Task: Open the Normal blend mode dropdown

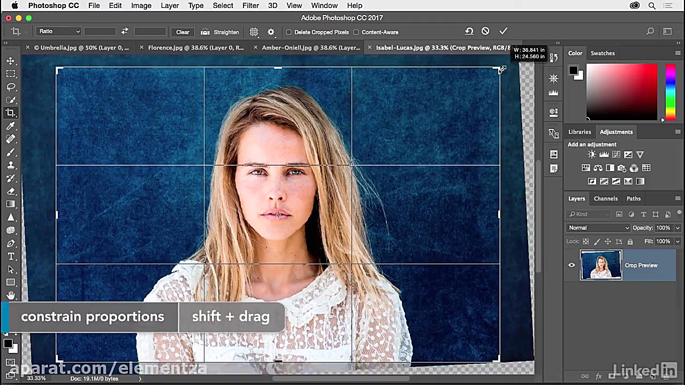Action: (x=598, y=228)
